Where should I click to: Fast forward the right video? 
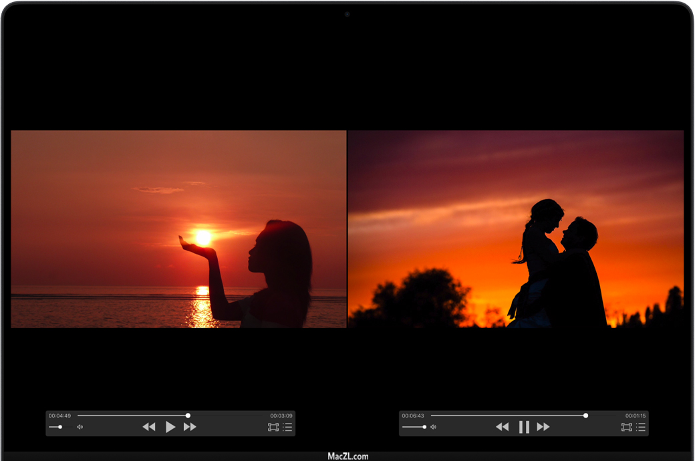(544, 427)
